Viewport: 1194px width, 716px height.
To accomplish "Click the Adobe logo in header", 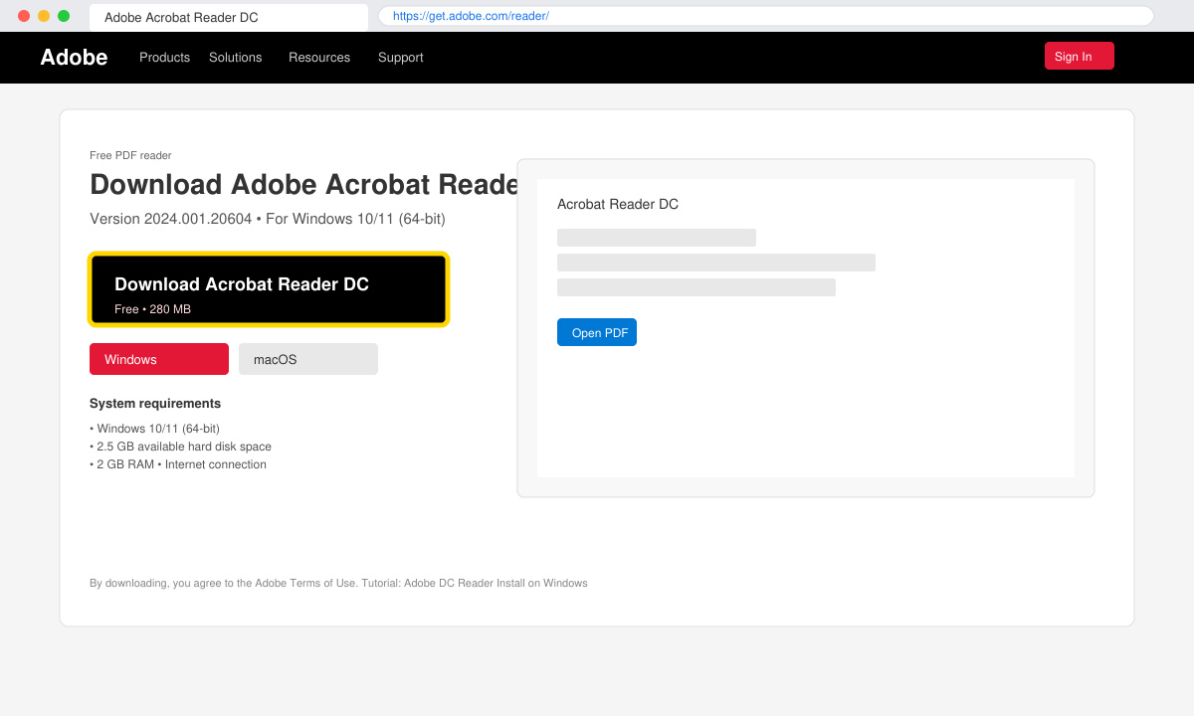I will 74,58.
